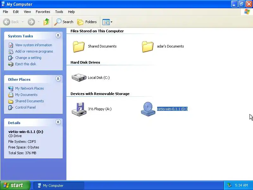This screenshot has height=190, width=253.
Task: Click the system tray hardware icon
Action: [x=229, y=185]
